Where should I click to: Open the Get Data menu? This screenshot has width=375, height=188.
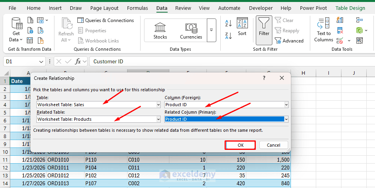click(x=17, y=30)
